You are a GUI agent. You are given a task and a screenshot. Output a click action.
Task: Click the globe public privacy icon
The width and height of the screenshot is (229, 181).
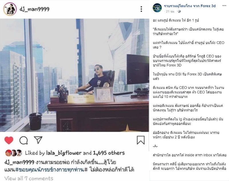click(x=179, y=11)
